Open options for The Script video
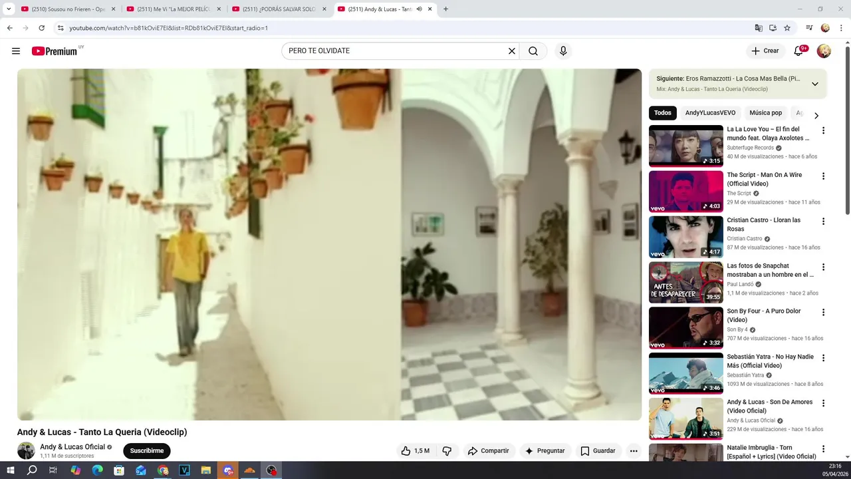This screenshot has height=479, width=851. point(823,176)
